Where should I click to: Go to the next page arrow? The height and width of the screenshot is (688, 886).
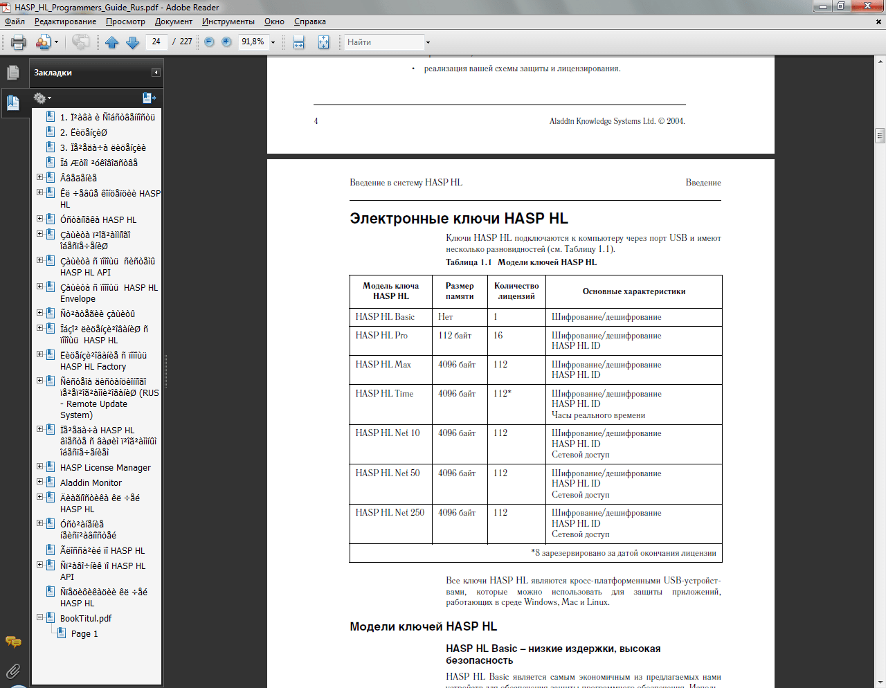pos(132,42)
